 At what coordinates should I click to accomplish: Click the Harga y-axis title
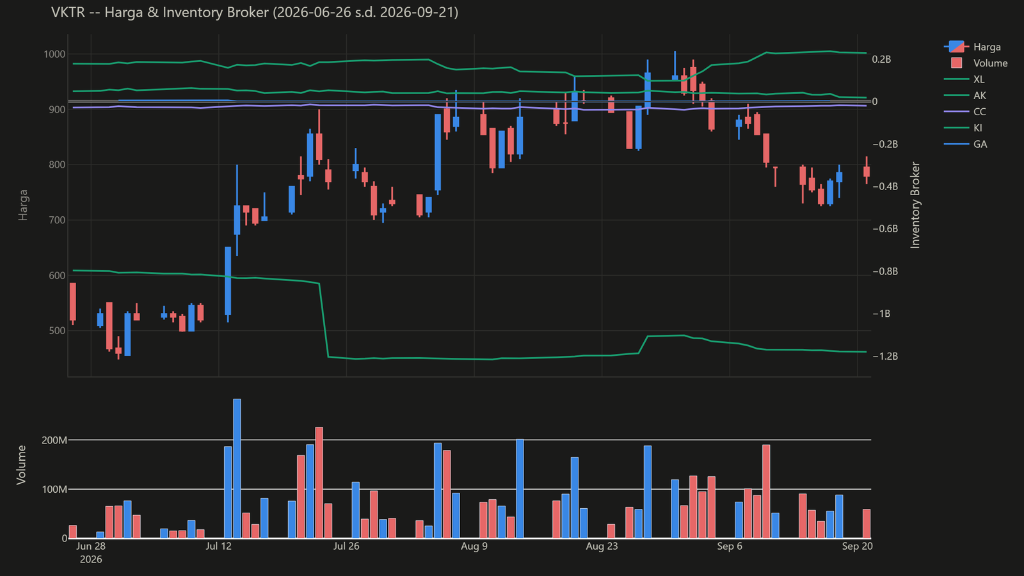point(23,205)
